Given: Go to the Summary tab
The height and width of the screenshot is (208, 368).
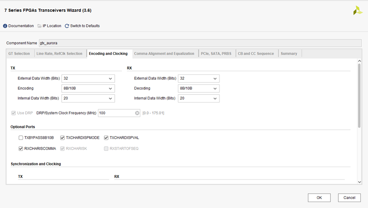Looking at the screenshot, I should click(x=289, y=54).
